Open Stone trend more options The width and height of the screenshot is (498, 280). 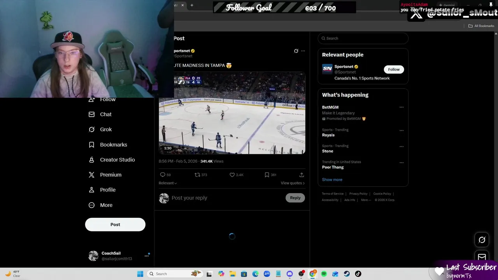click(x=402, y=147)
